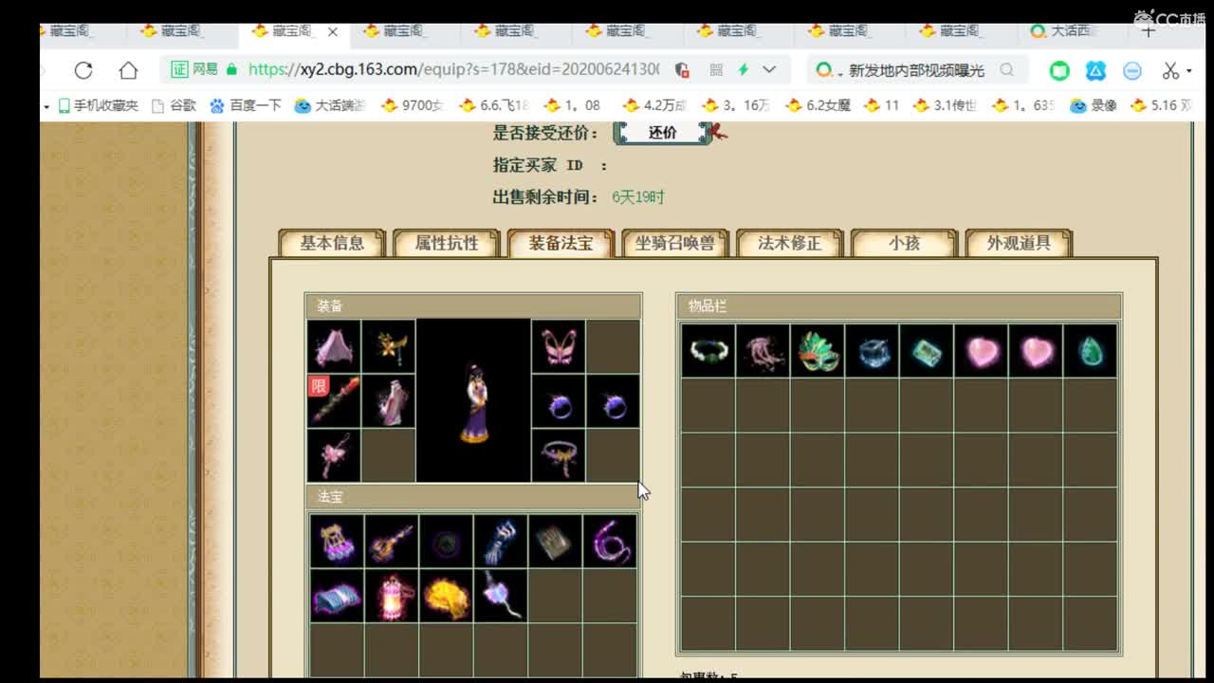Open the scissors screenshot tool
This screenshot has height=683, width=1214.
coord(1170,70)
